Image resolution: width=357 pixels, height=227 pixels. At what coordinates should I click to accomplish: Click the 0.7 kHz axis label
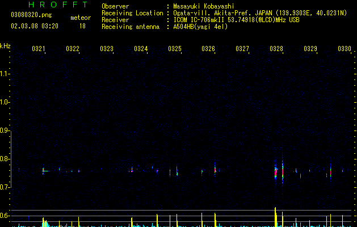(x=5, y=187)
